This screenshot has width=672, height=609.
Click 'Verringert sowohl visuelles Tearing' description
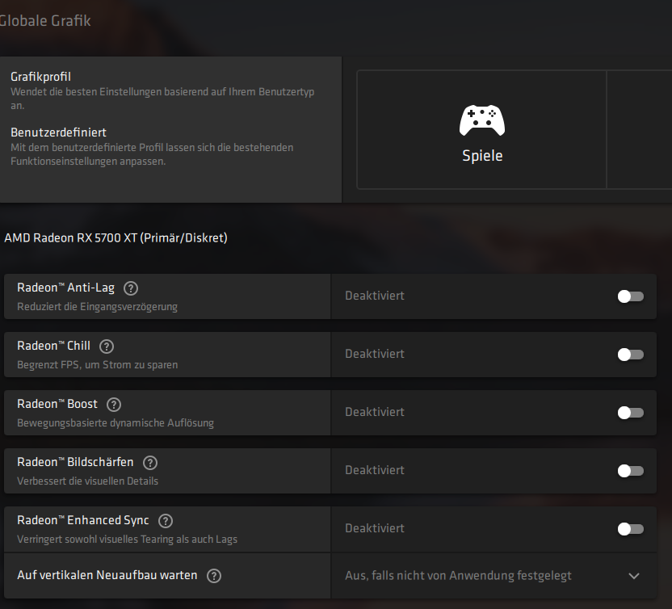(127, 540)
